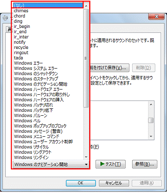Select Windows のナビゲーション開始 in list
This screenshot has height=193, width=167.
tap(48, 84)
